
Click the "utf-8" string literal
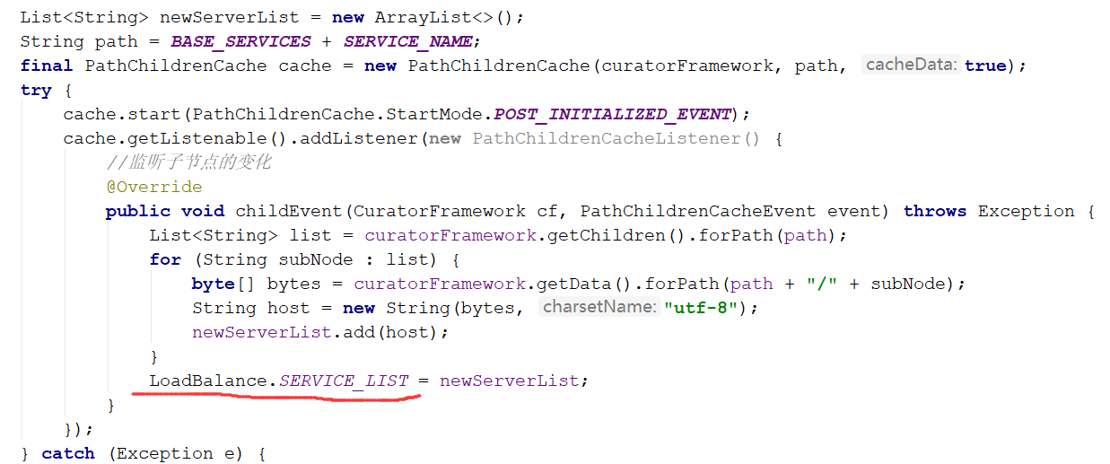[x=700, y=308]
